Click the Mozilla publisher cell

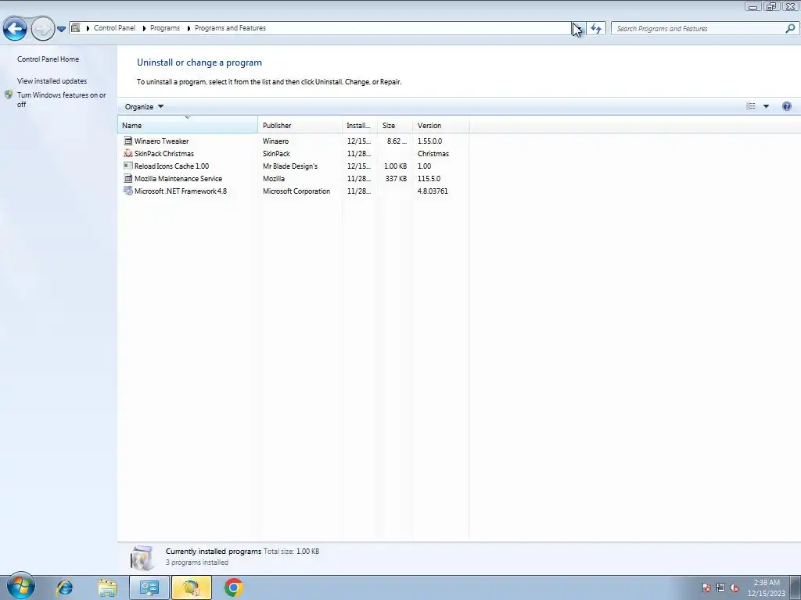tap(274, 179)
